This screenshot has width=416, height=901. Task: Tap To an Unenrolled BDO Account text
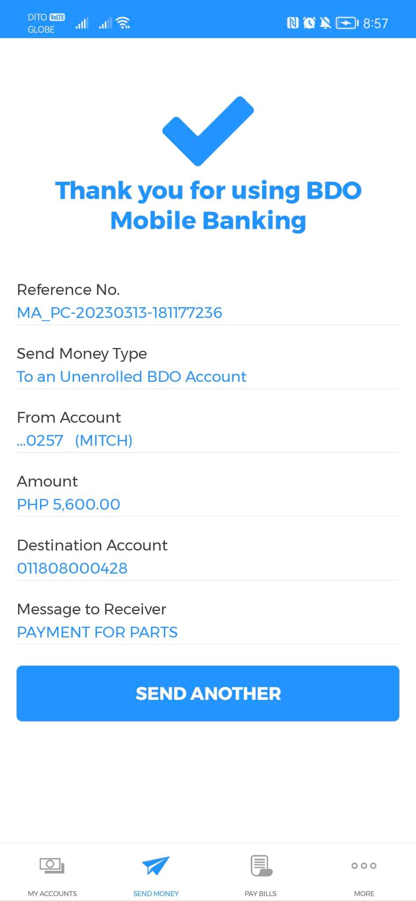click(x=131, y=377)
